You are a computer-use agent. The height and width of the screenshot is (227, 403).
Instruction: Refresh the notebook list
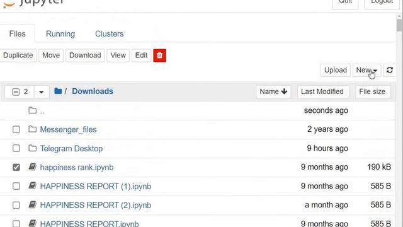click(x=389, y=70)
